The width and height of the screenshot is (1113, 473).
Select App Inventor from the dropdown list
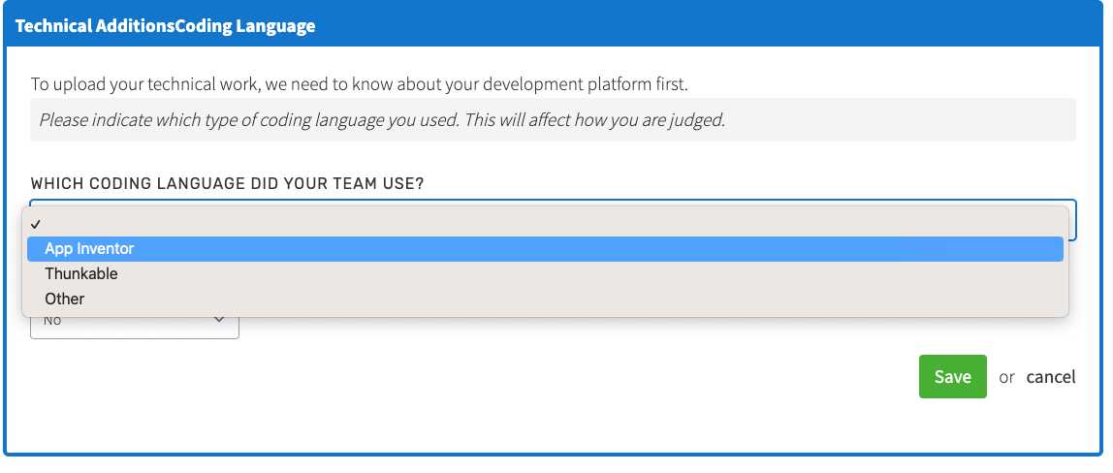(x=89, y=249)
